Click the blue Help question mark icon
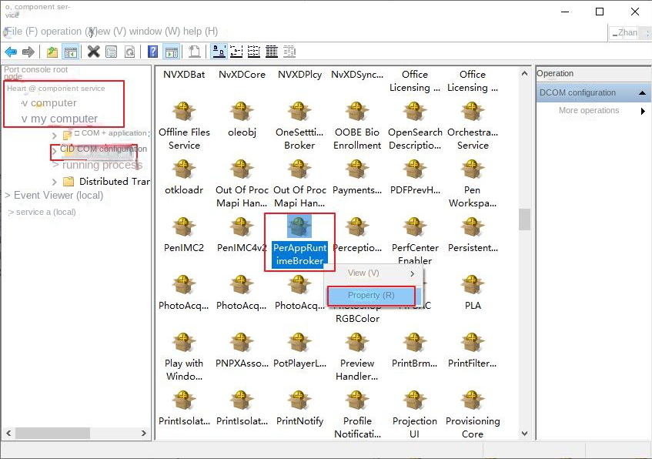 (x=152, y=52)
